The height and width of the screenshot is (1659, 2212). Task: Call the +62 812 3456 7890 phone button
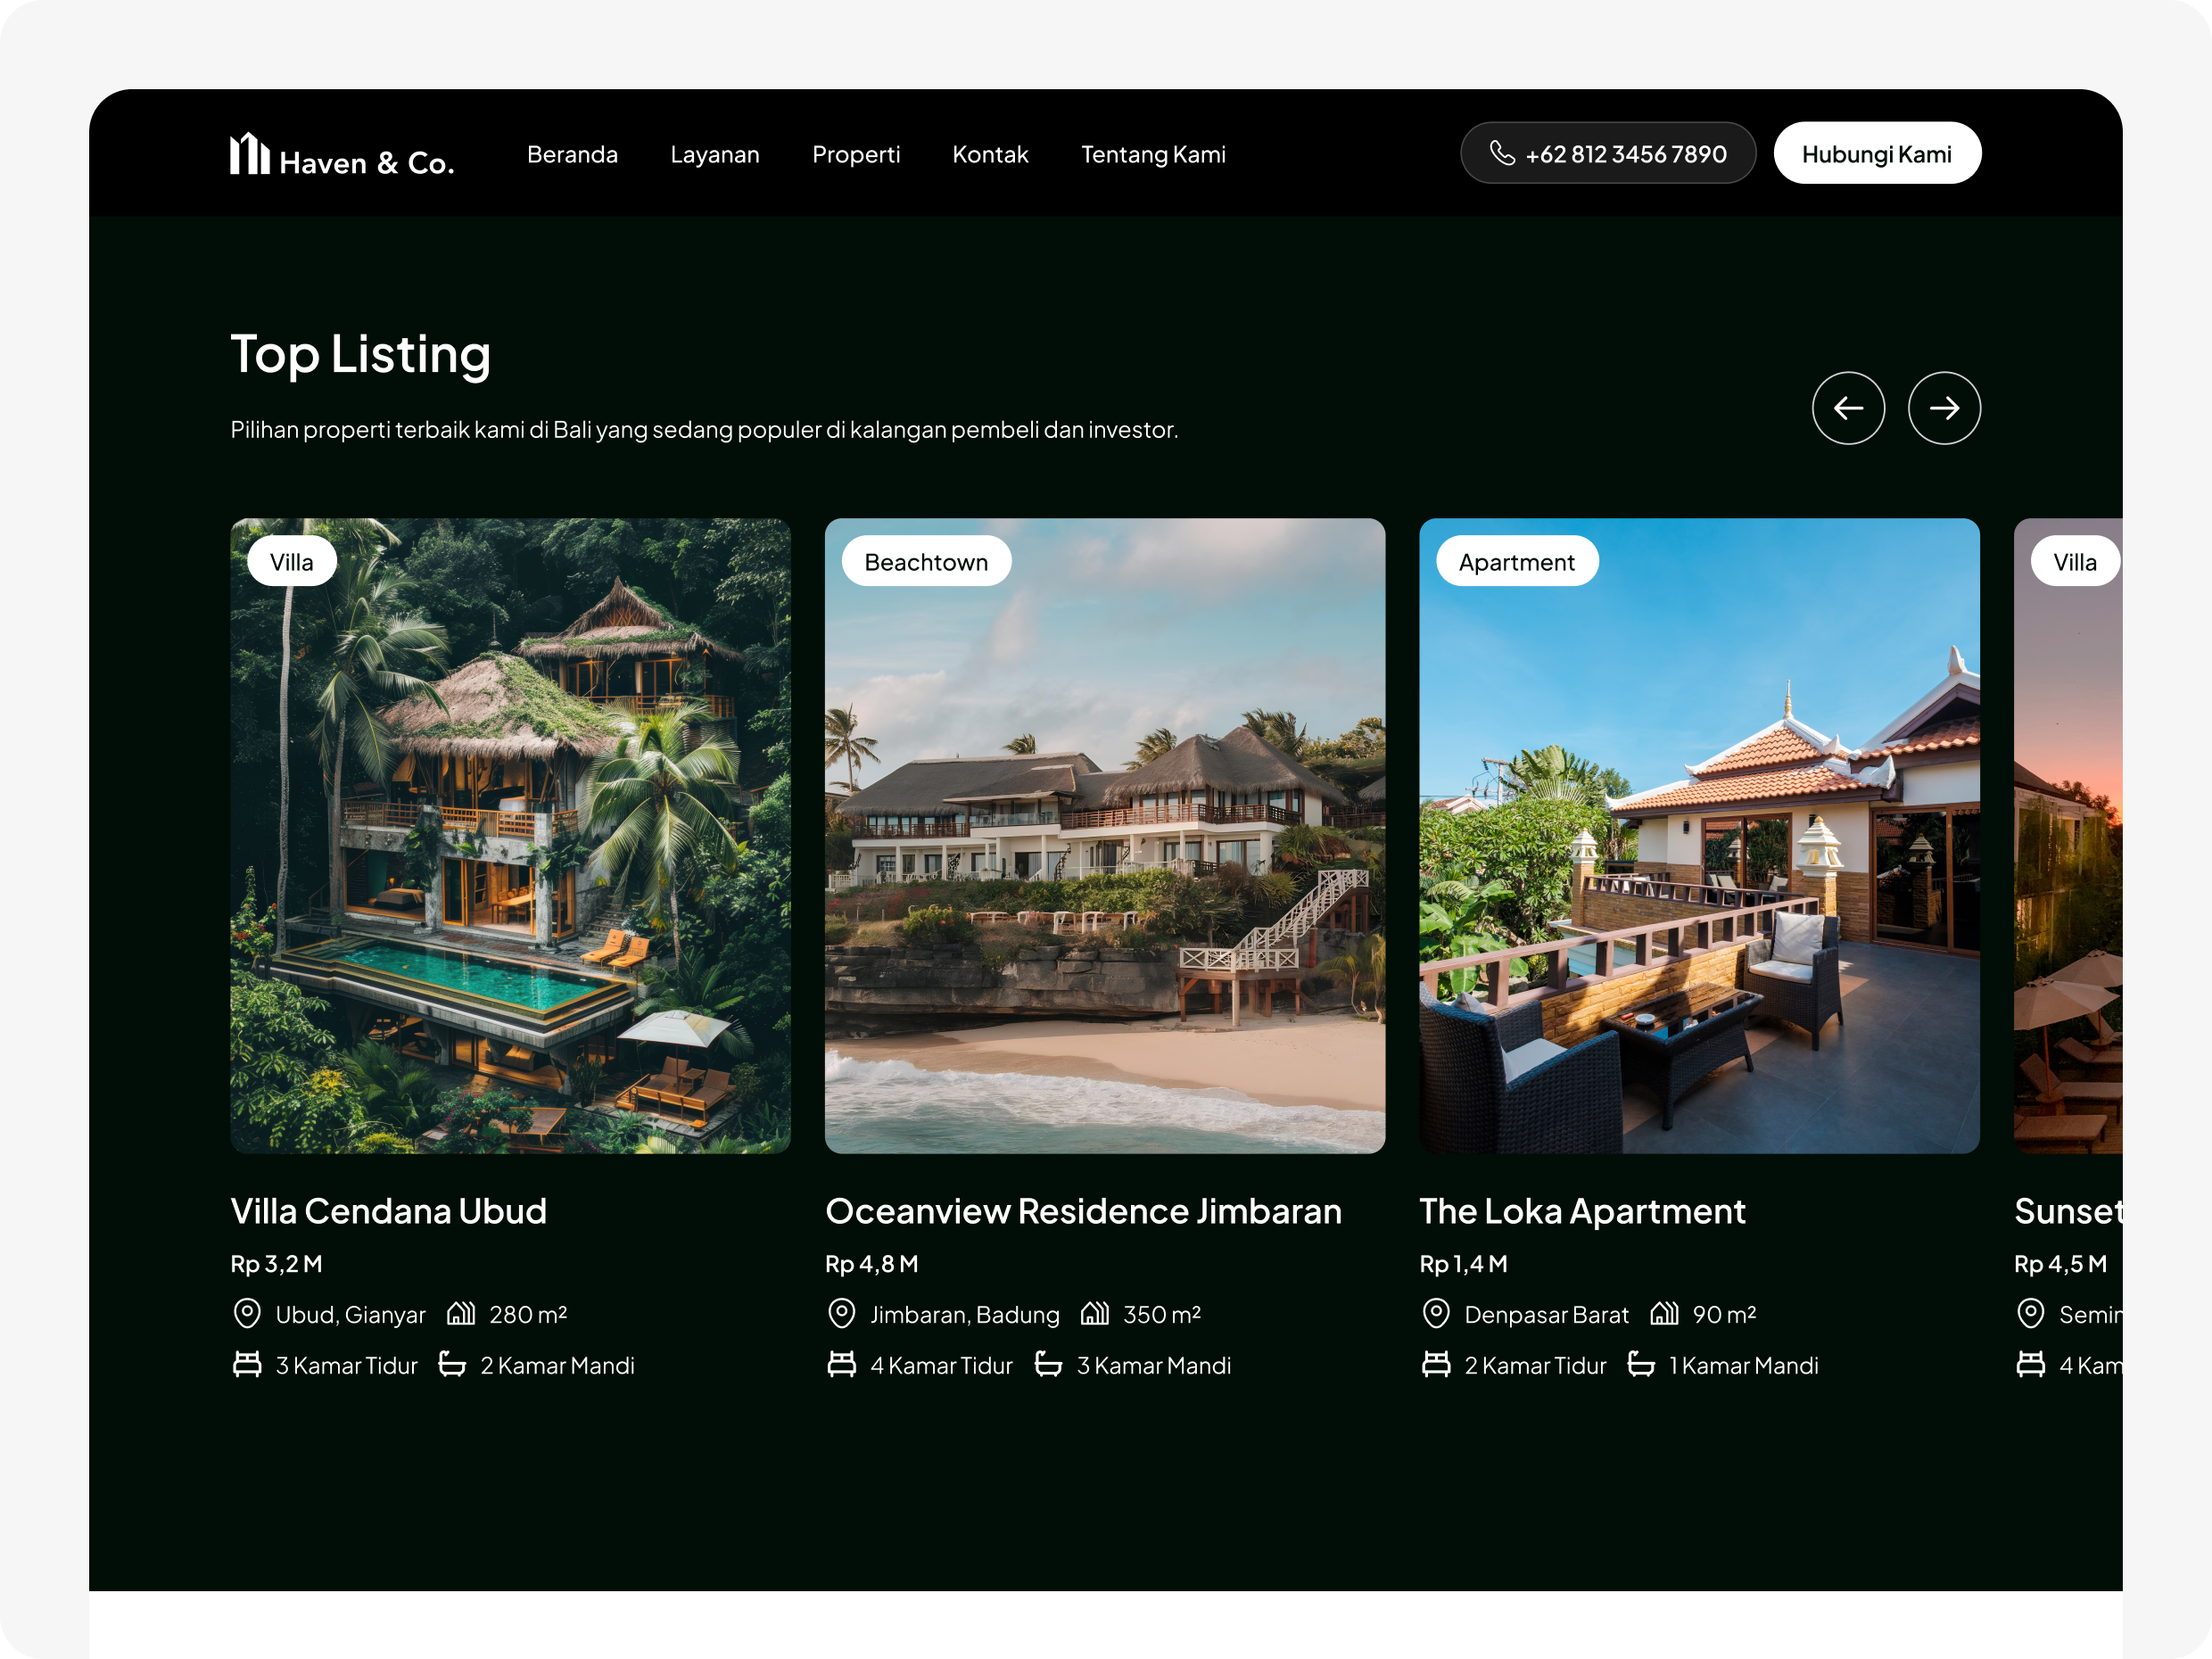(x=1608, y=153)
